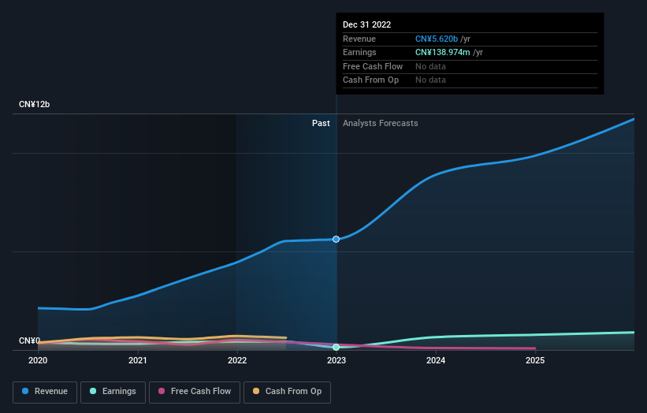
Task: Click the Dec 31 2022 tooltip date
Action: pyautogui.click(x=366, y=24)
